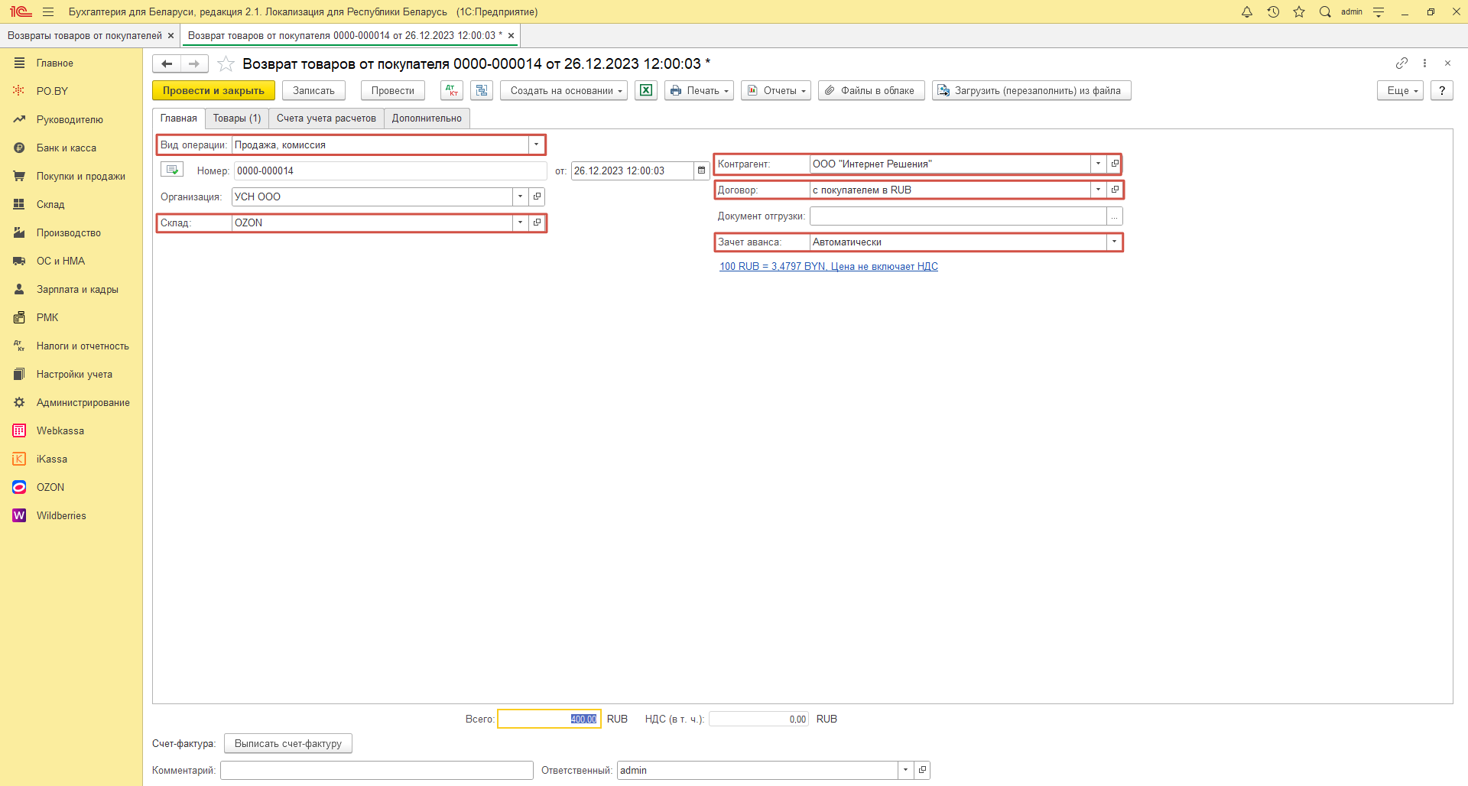Open Создать на основании dropdown
The height and width of the screenshot is (786, 1468).
(x=564, y=90)
